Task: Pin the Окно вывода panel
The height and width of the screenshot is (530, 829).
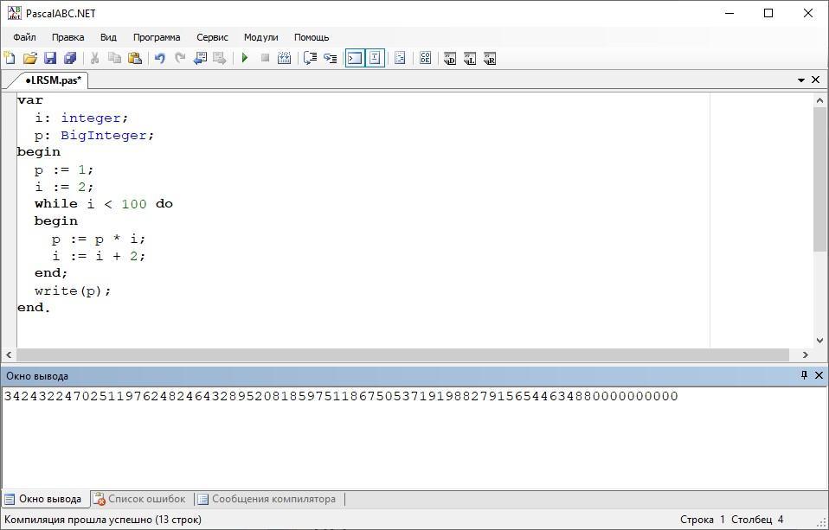Action: tap(804, 375)
